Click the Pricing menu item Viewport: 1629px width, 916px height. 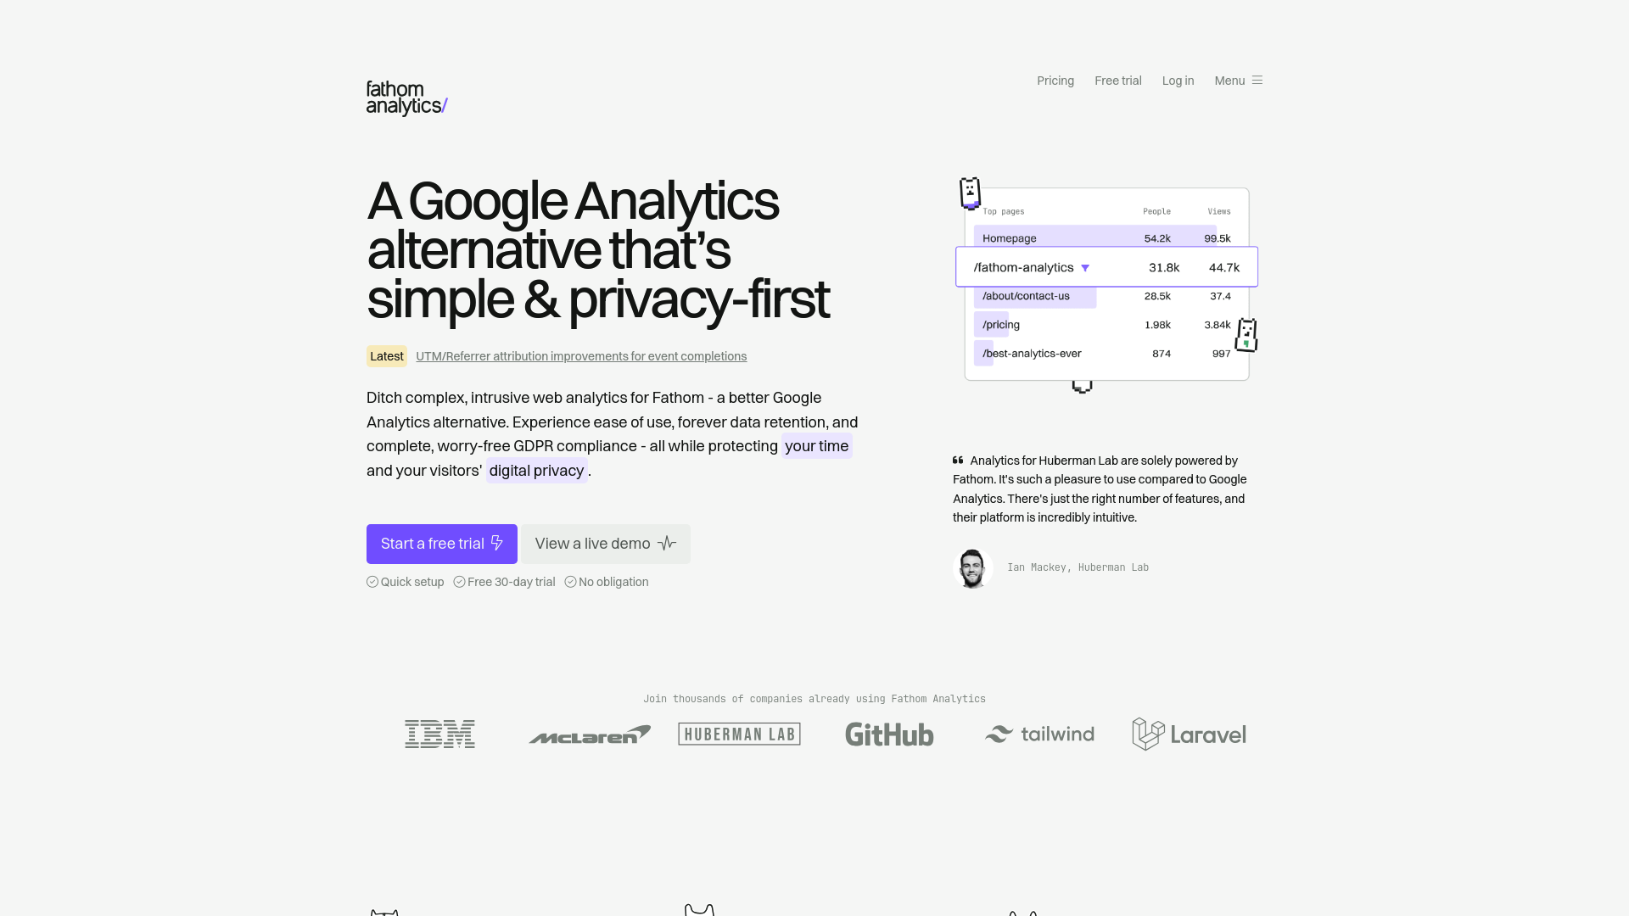tap(1055, 81)
